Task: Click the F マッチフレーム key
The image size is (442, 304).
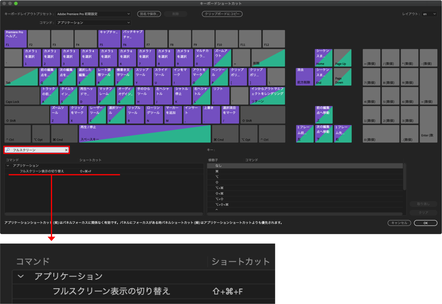Action: pyautogui.click(x=106, y=96)
